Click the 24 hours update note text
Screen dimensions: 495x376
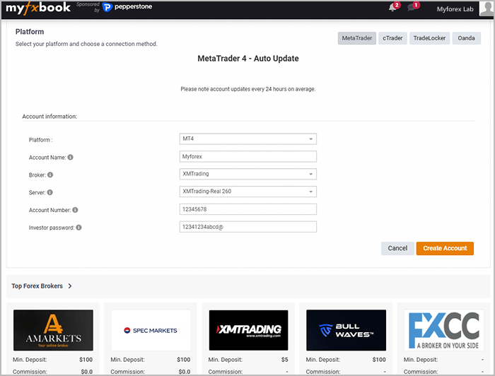[x=248, y=89]
